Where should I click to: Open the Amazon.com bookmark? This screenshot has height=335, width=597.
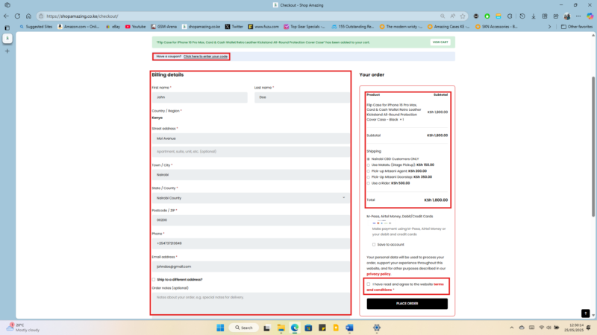80,26
